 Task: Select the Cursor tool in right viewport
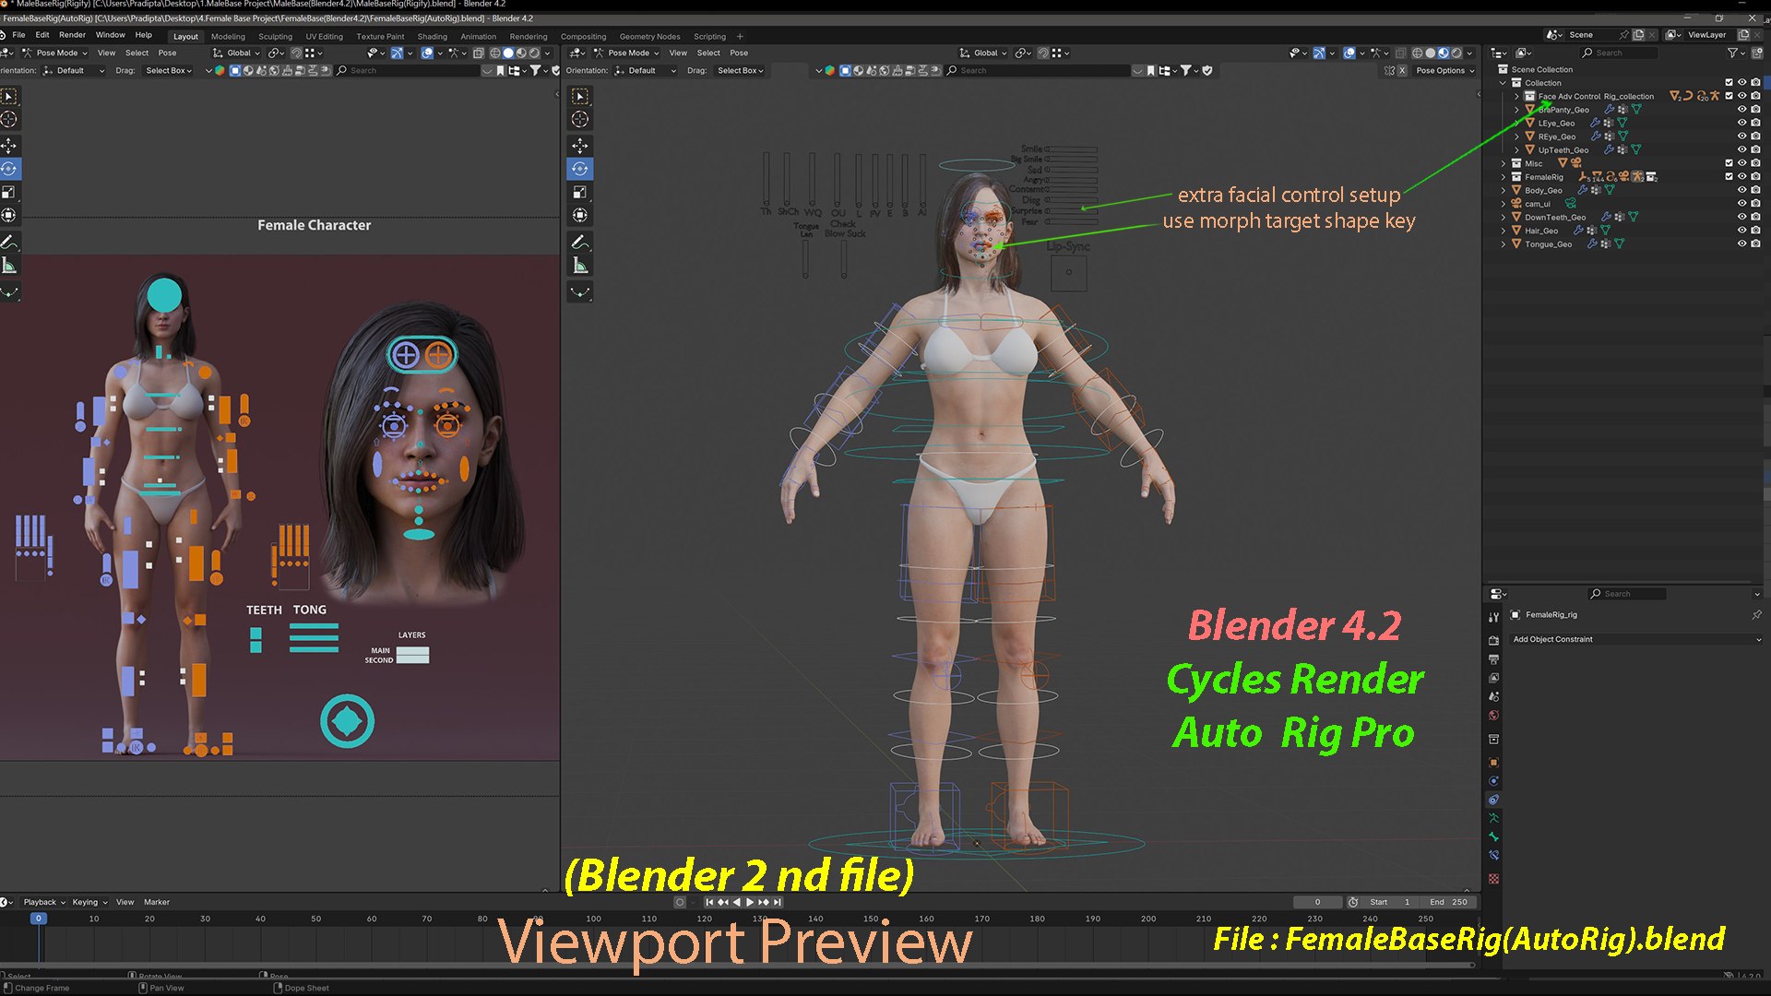(580, 119)
